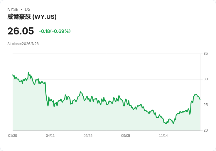Click the 25 value on the y-axis
The width and height of the screenshot is (216, 151).
tap(205, 105)
